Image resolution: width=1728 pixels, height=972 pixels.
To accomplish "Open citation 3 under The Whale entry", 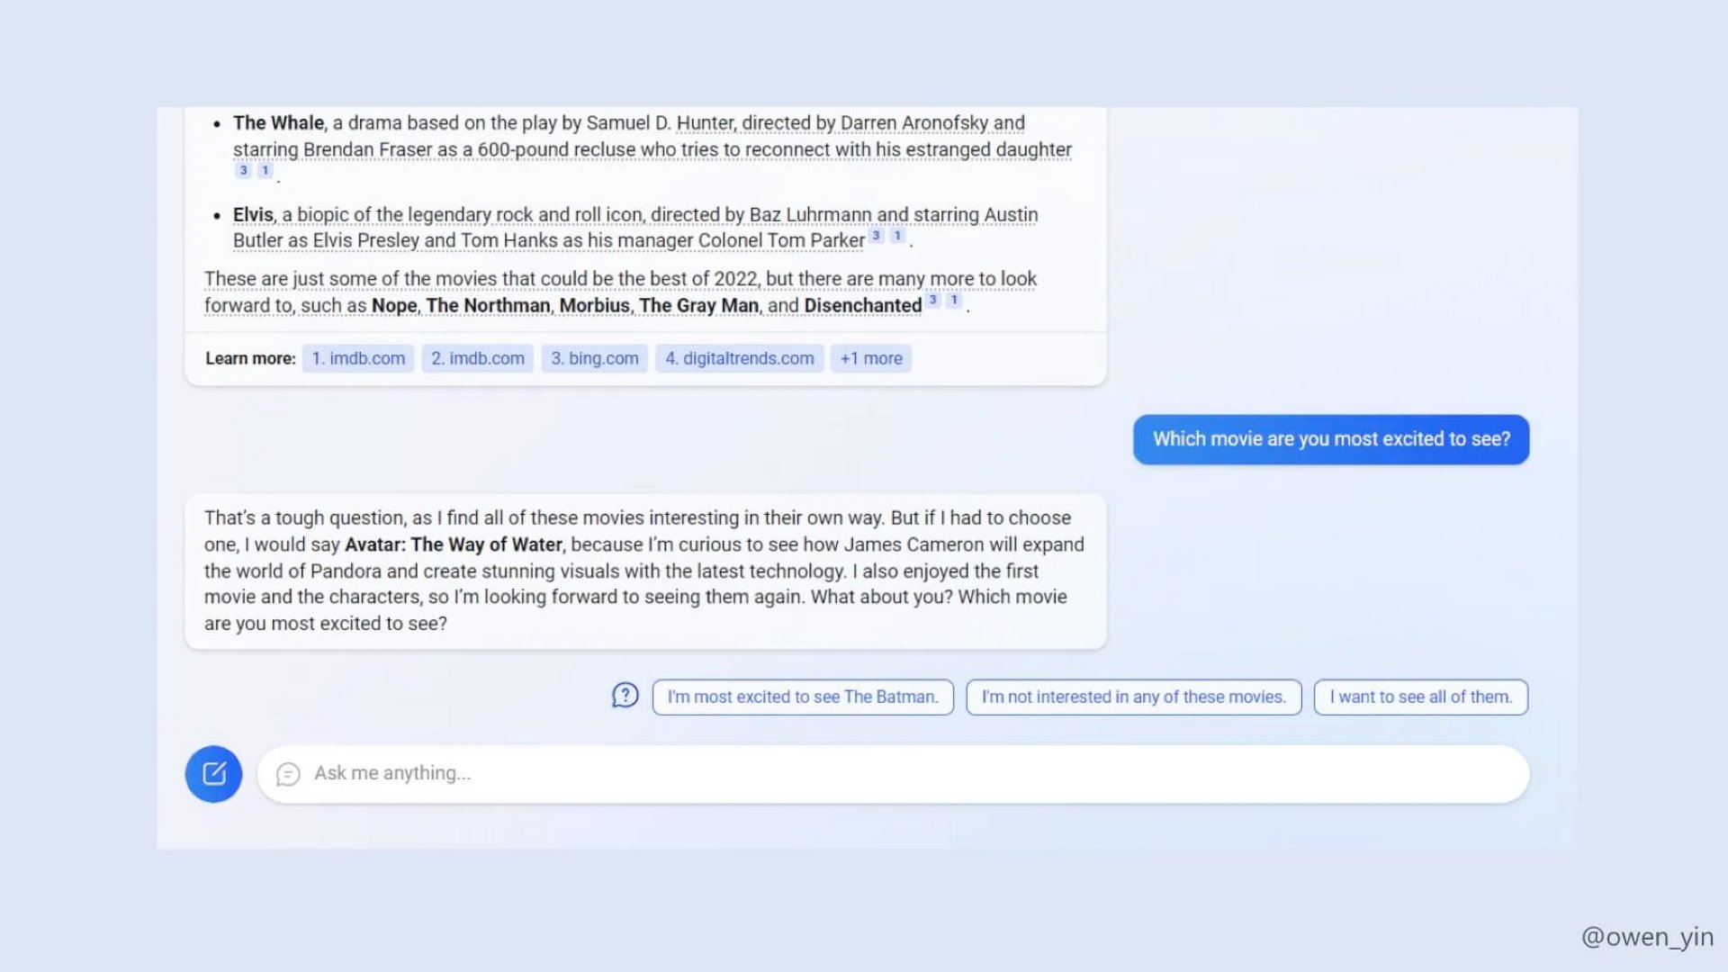I will [243, 171].
